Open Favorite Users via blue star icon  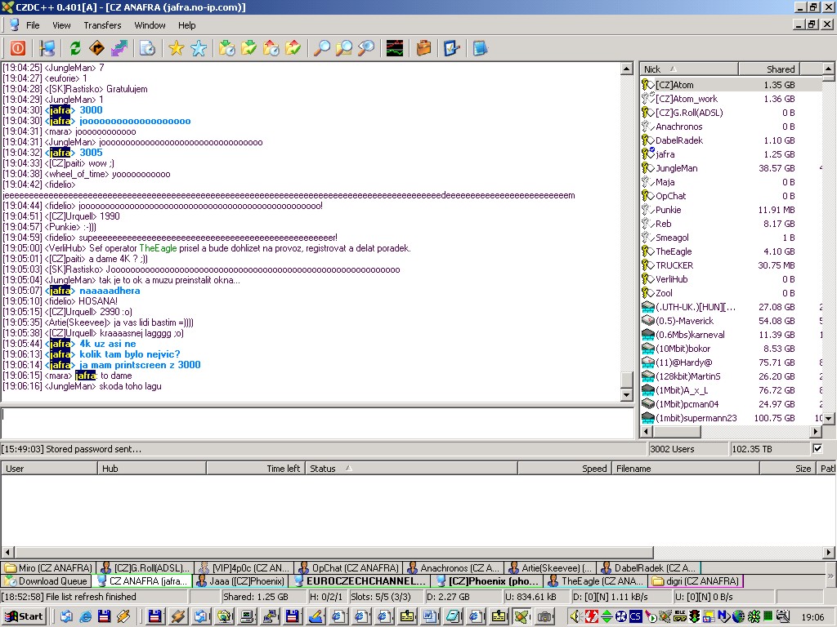pyautogui.click(x=199, y=48)
